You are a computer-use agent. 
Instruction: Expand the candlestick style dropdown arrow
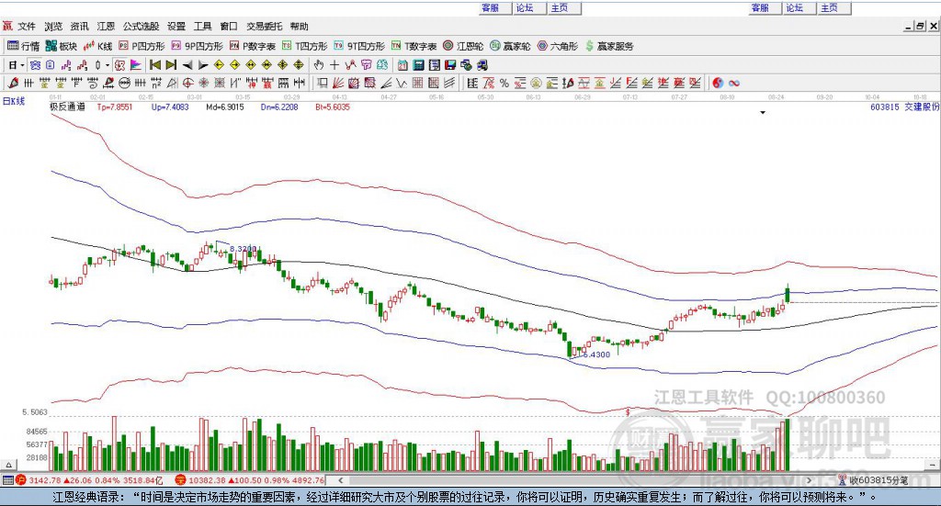[x=108, y=65]
